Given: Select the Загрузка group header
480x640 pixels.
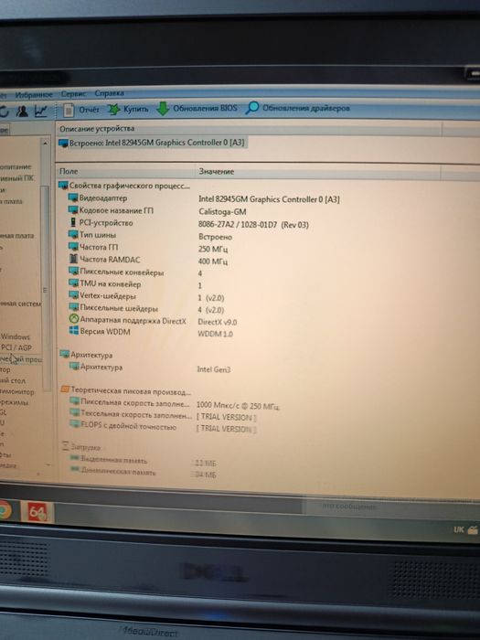Looking at the screenshot, I should [81, 447].
